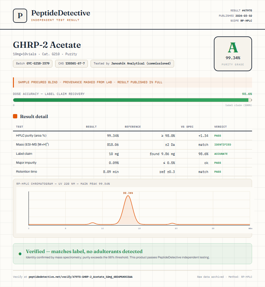This screenshot has height=287, width=265.
Task: Click the PUBLISHED 2026-03-10 date
Action: pos(235,15)
